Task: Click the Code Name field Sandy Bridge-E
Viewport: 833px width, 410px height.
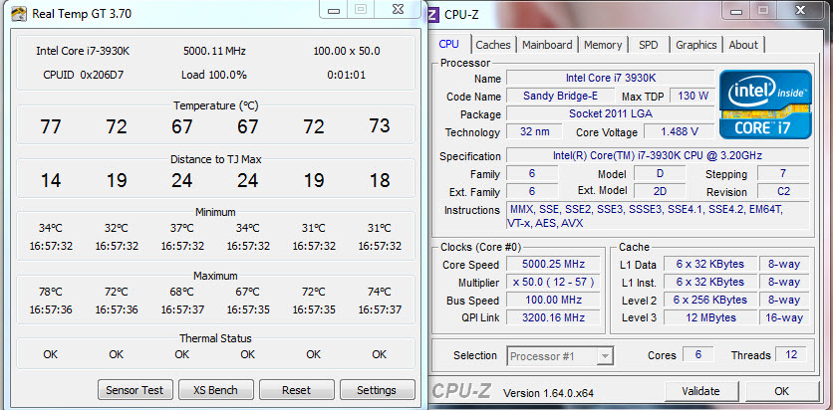Action: click(560, 96)
